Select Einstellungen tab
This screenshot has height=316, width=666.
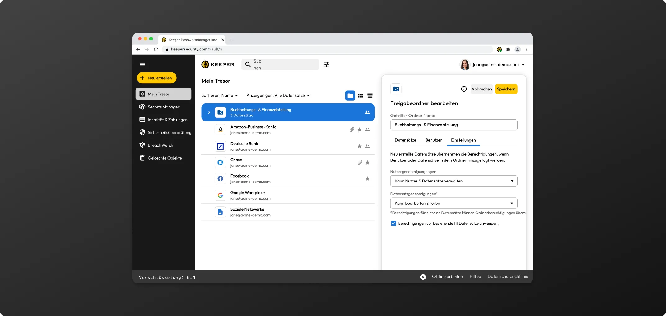463,140
